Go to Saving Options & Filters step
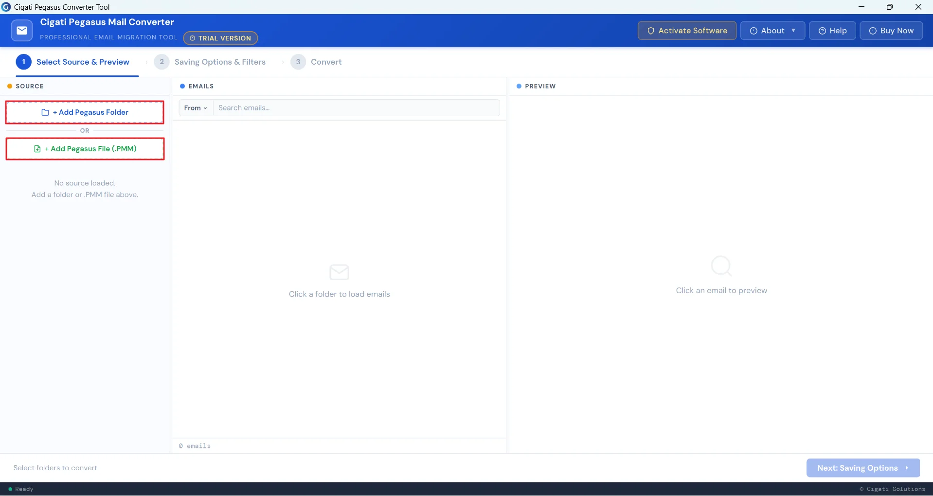This screenshot has height=496, width=933. 210,62
